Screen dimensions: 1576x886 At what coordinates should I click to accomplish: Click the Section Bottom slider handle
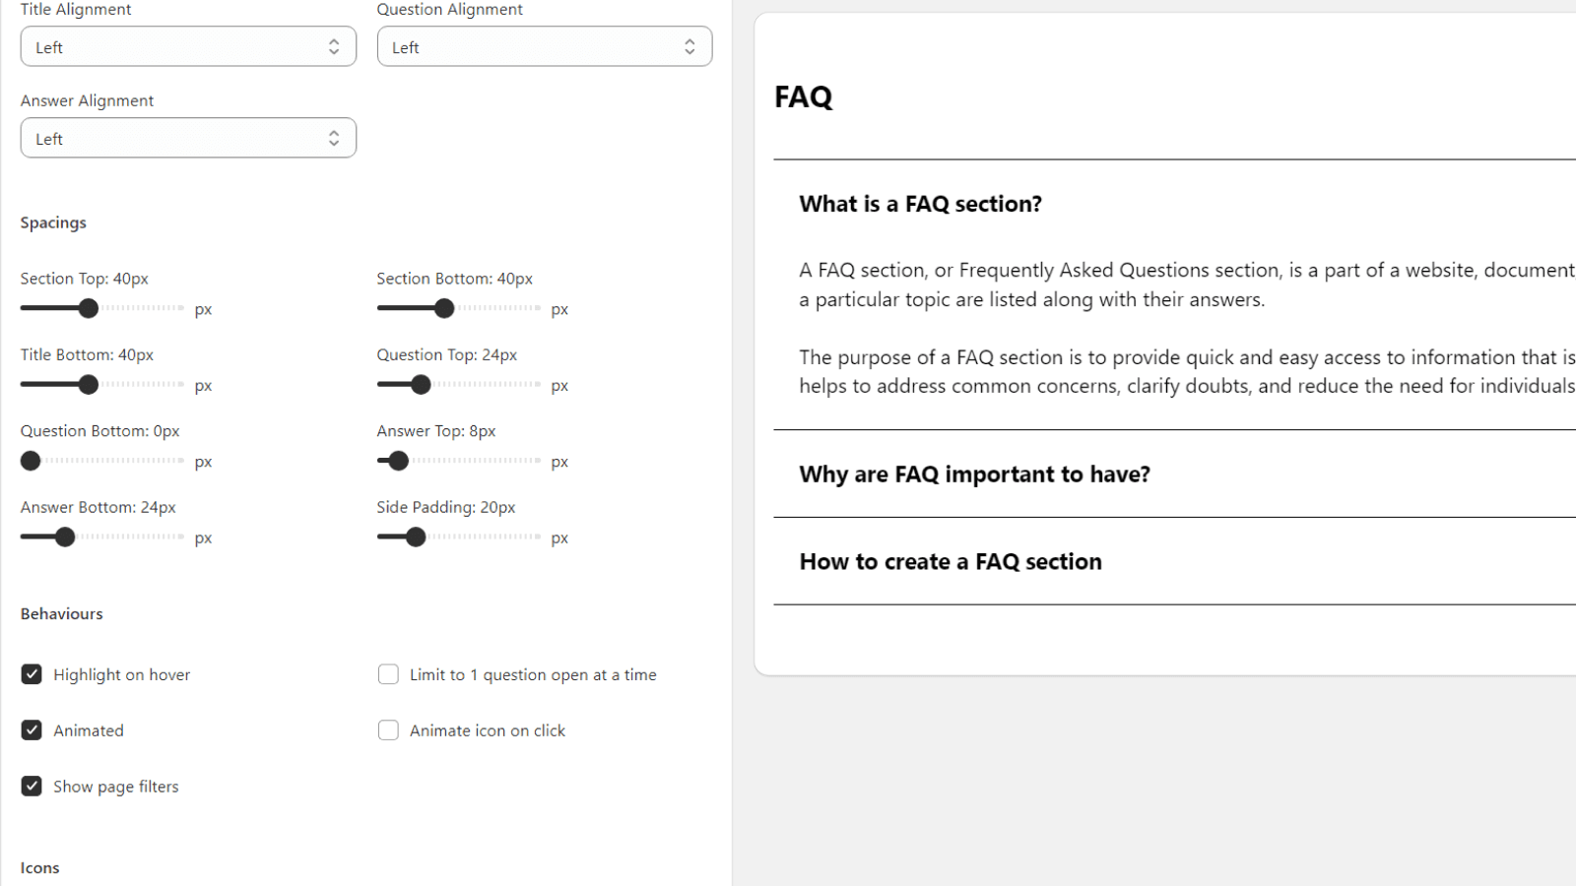tap(444, 308)
